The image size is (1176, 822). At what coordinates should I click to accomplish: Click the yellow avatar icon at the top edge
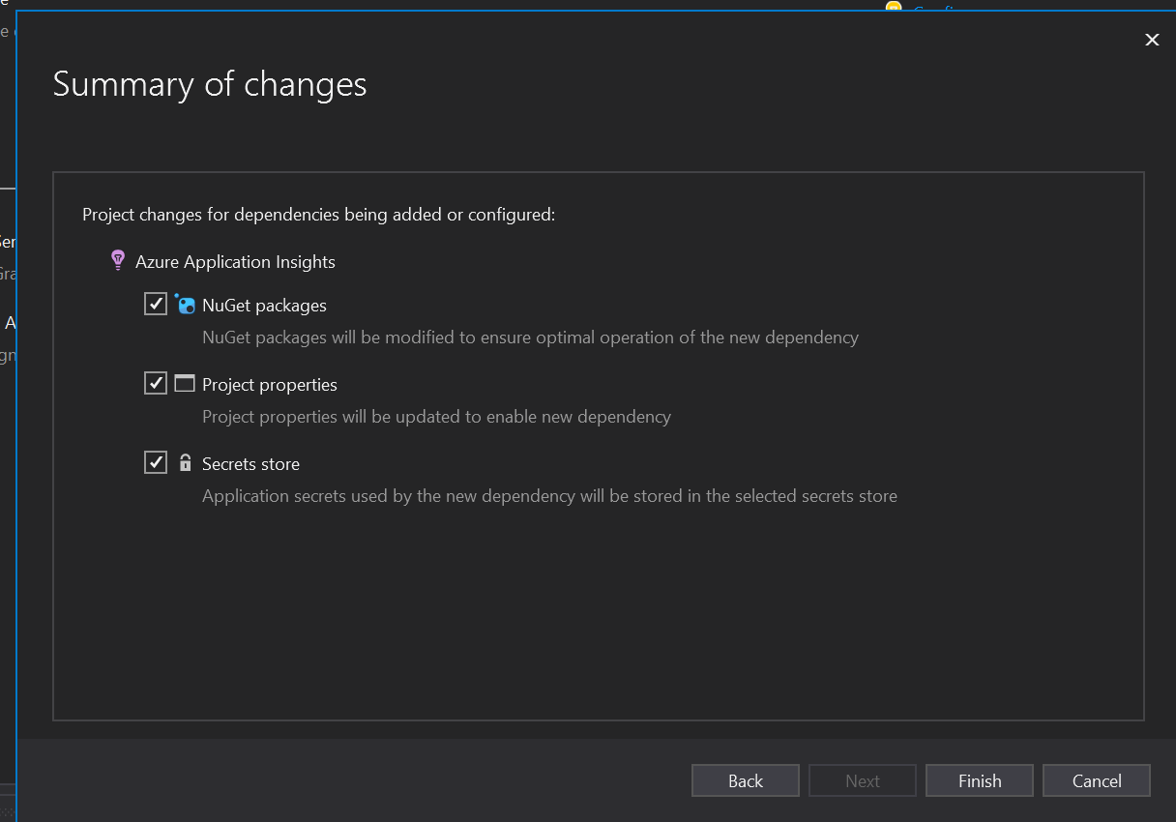coord(892,9)
